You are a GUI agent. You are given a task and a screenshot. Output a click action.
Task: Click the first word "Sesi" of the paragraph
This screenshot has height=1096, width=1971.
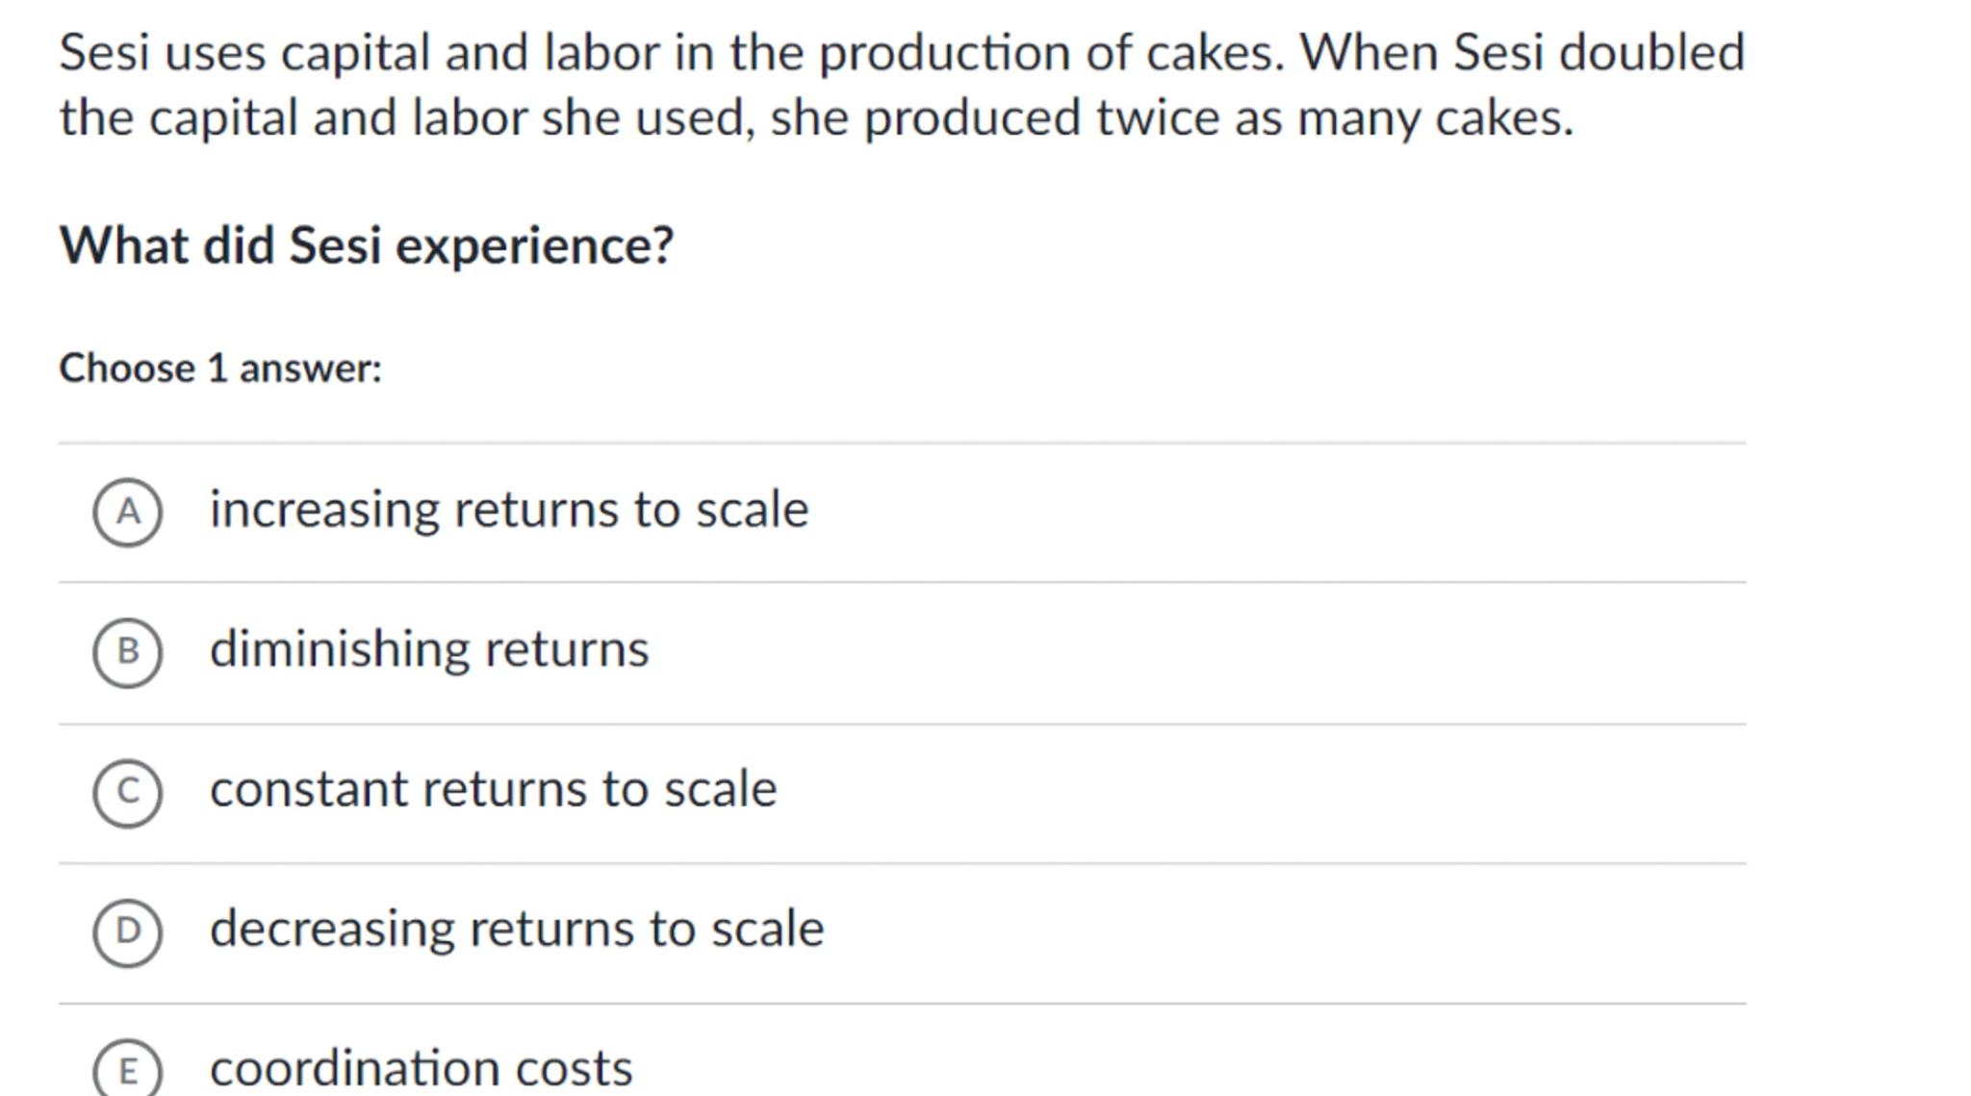(104, 53)
